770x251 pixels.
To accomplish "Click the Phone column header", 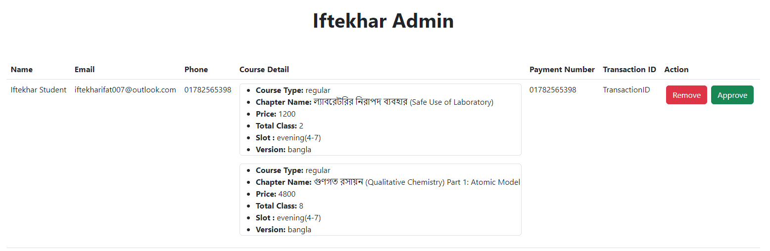I will coord(196,70).
